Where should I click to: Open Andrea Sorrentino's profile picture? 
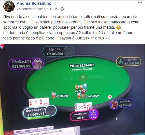point(9,6)
